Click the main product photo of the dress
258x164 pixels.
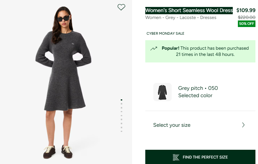[63, 80]
